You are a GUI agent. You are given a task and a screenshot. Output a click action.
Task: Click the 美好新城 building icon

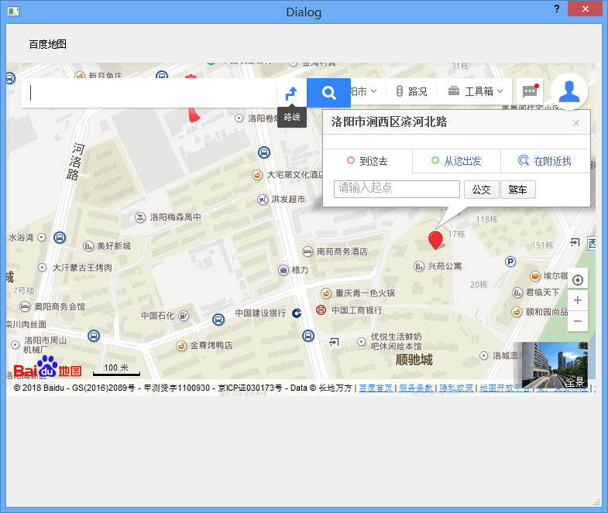88,246
